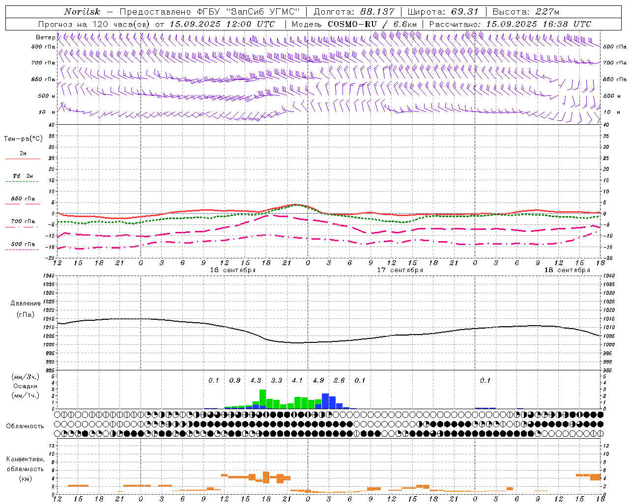This screenshot has height=503, width=629.
Task: Click the Ветер panel label
Action: (46, 37)
